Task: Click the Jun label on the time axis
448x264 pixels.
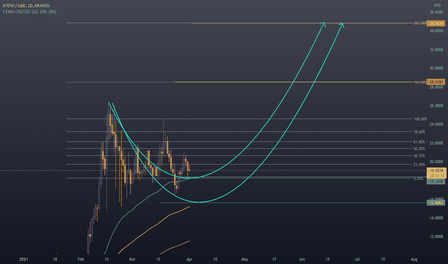Action: click(x=302, y=259)
